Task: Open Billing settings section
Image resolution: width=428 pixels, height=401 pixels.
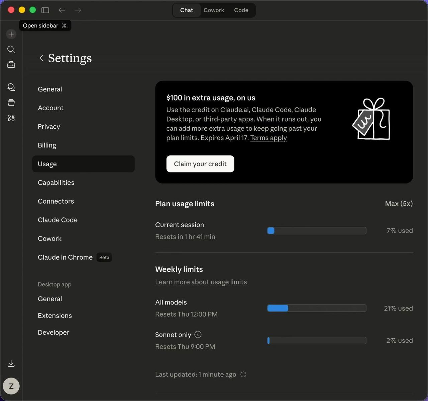Action: pos(47,145)
